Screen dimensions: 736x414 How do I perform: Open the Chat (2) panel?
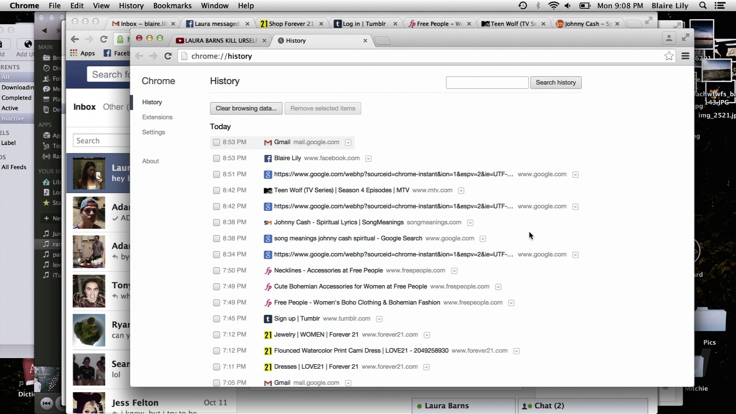pyautogui.click(x=583, y=406)
